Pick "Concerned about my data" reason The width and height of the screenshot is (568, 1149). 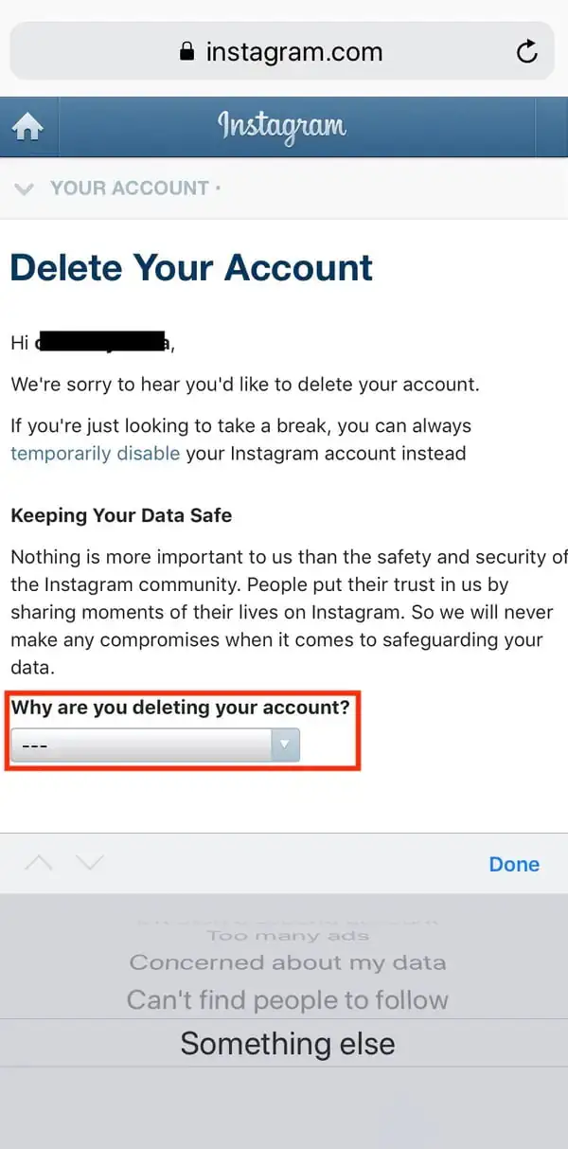287,962
